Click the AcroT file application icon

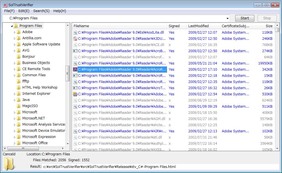[x=75, y=88]
